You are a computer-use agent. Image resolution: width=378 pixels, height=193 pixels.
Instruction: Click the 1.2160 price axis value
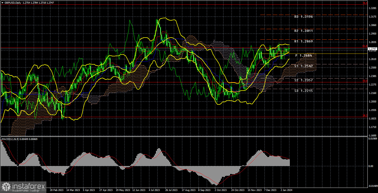point(372,93)
